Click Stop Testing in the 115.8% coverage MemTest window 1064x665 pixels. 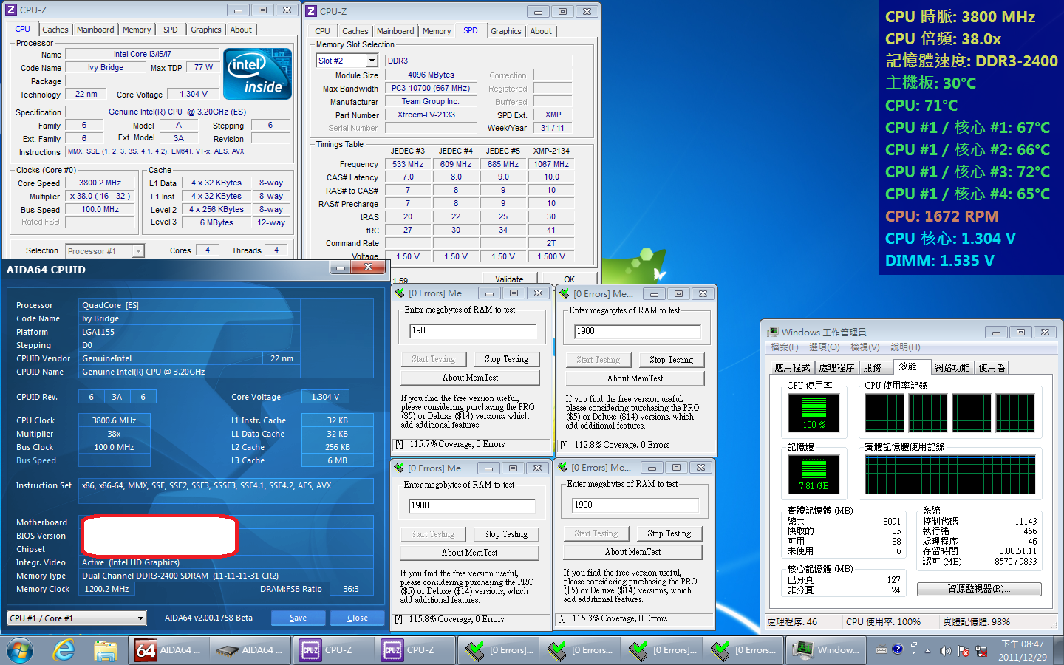point(505,534)
